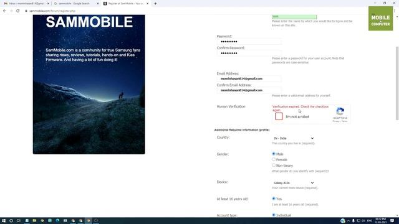Click the page vertical scrollbar thumb
Image resolution: width=399 pixels, height=224 pixels.
pyautogui.click(x=397, y=83)
